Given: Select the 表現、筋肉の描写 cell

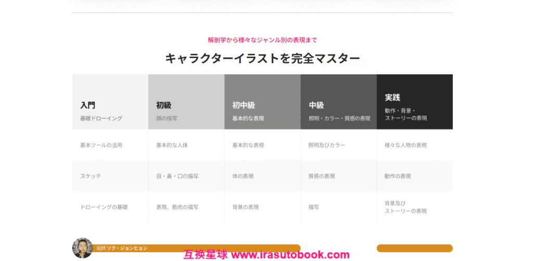Looking at the screenshot, I should tap(177, 207).
